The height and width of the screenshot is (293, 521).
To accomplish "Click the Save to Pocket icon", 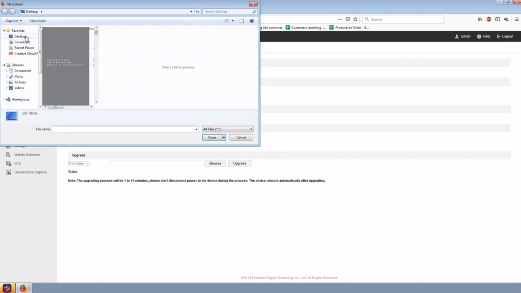I will pos(348,19).
